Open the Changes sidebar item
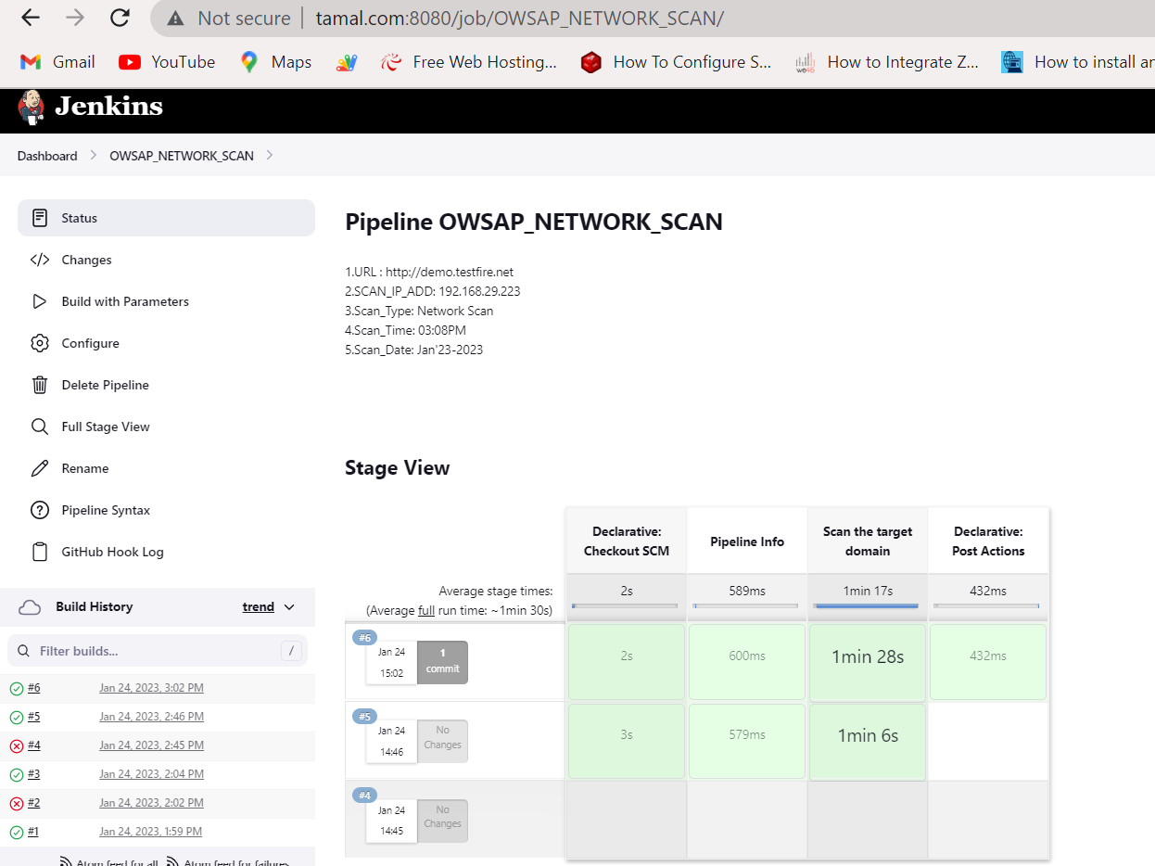The height and width of the screenshot is (866, 1155). click(86, 260)
